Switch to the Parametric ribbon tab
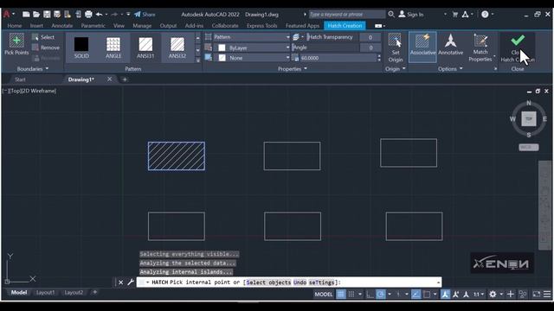The image size is (554, 311). click(x=93, y=26)
